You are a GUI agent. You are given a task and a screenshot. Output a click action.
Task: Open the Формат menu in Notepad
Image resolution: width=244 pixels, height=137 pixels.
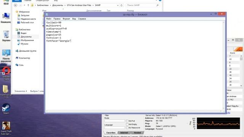coord(66,19)
